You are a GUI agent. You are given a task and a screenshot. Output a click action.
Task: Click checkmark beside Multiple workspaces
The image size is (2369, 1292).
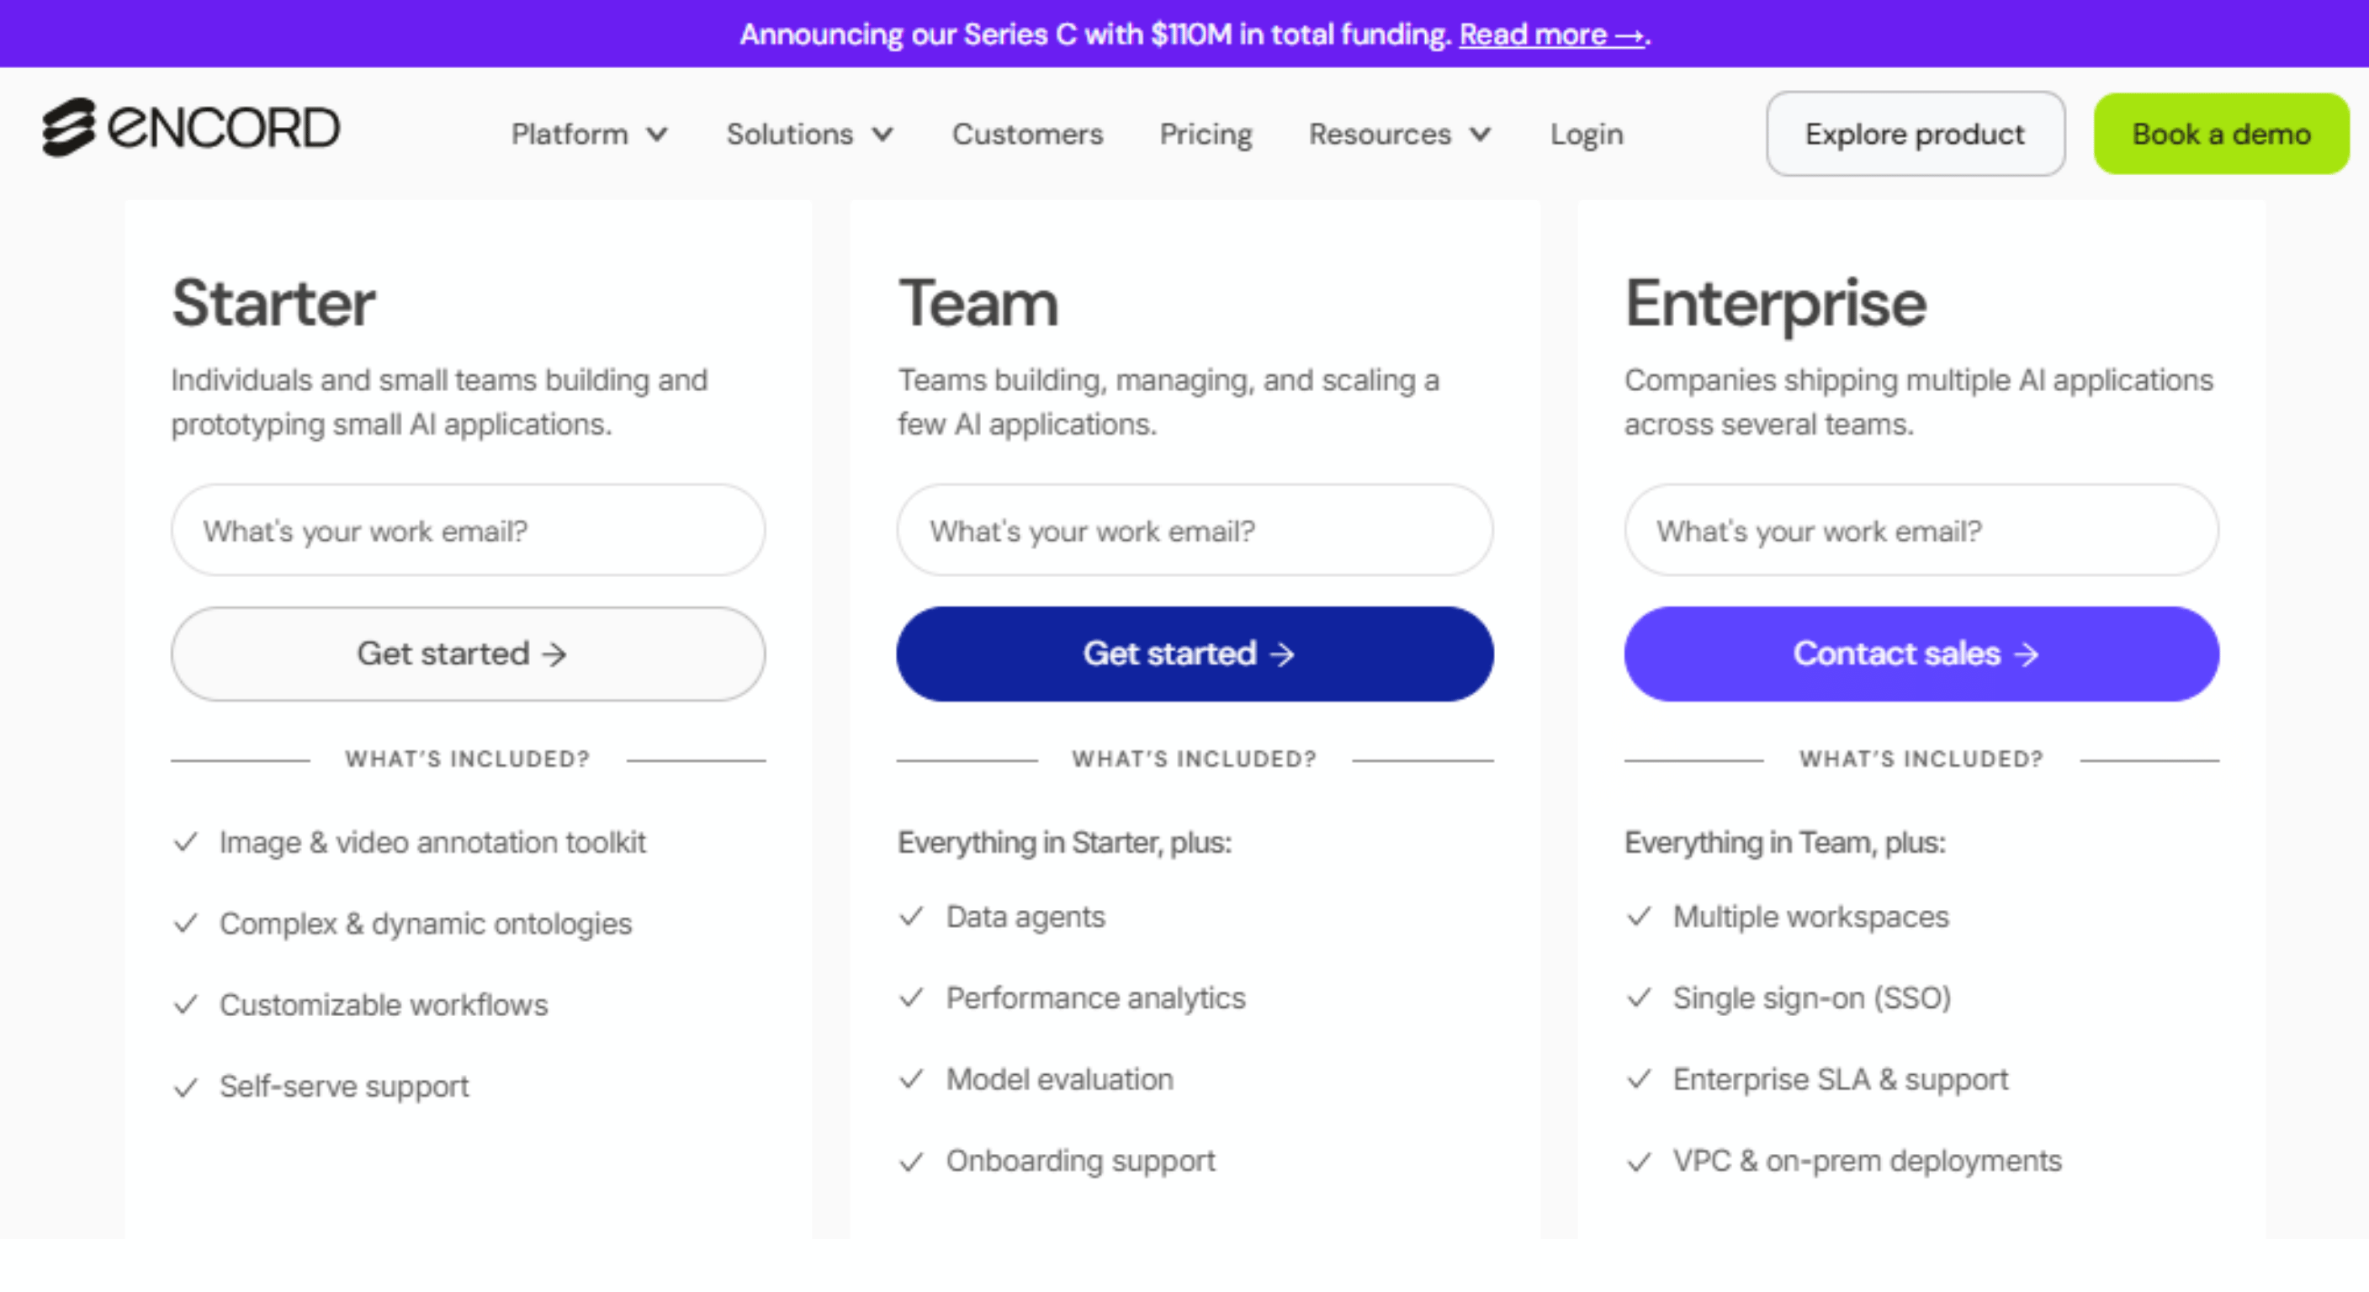1639,917
